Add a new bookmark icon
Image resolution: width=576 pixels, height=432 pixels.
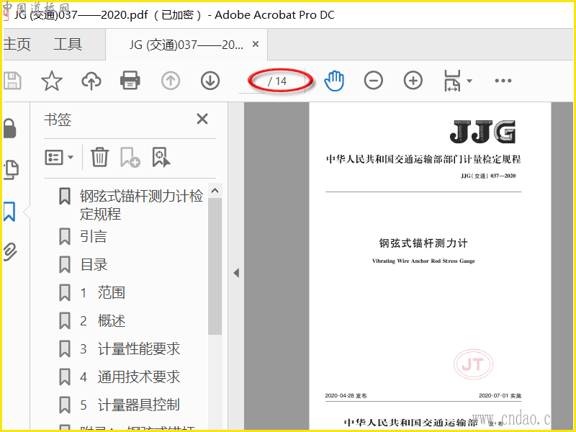coord(130,157)
